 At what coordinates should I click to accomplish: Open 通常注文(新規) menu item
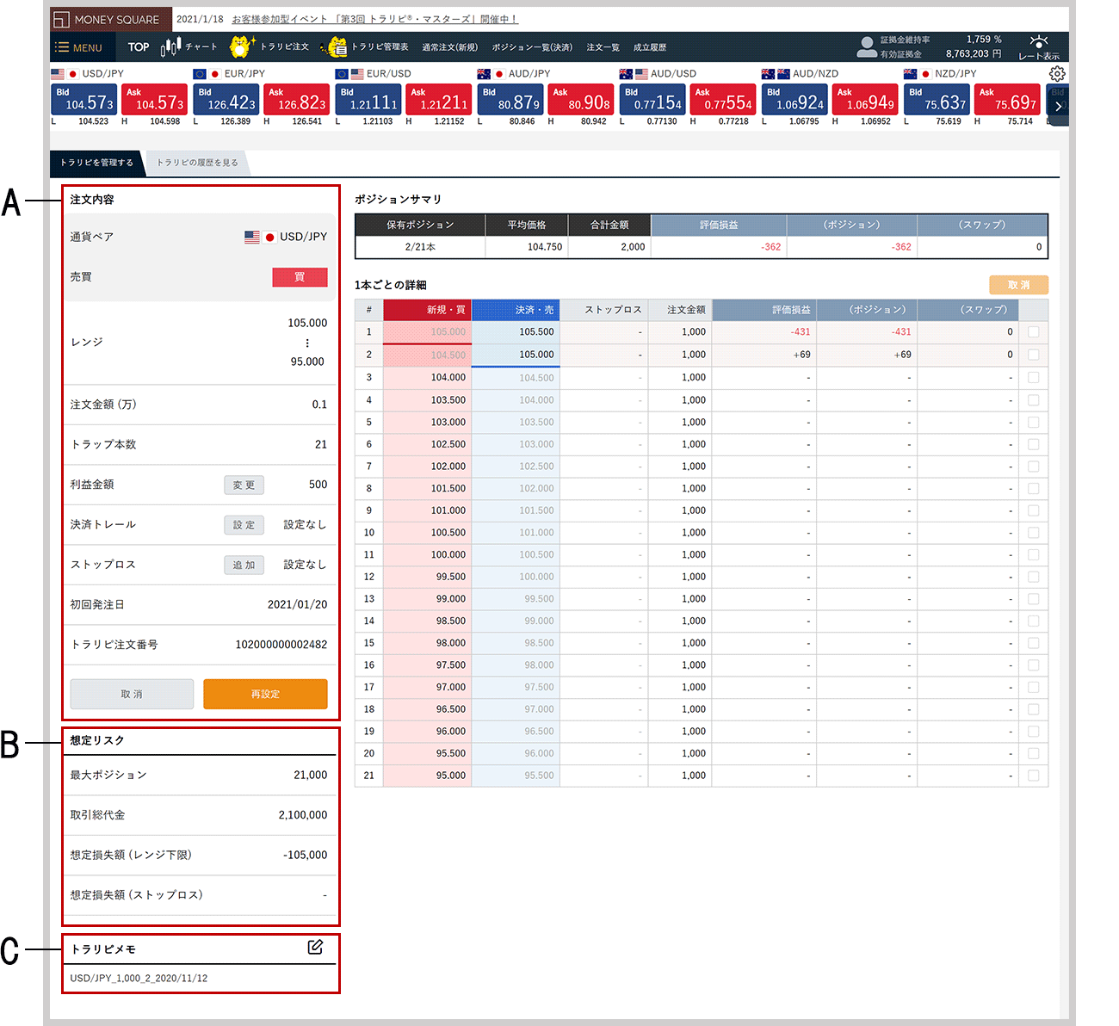pos(449,47)
